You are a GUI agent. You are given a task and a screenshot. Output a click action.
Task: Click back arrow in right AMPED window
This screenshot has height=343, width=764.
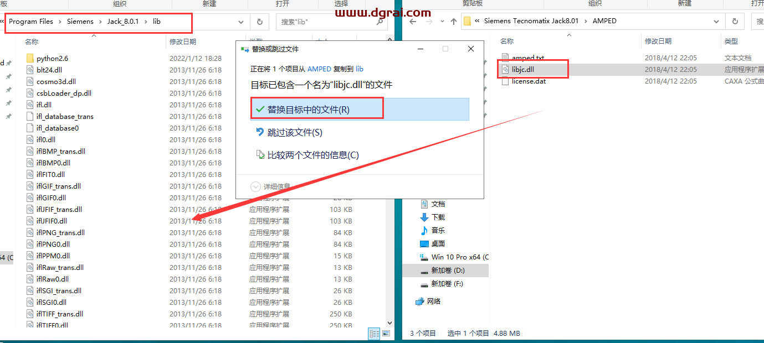click(412, 22)
